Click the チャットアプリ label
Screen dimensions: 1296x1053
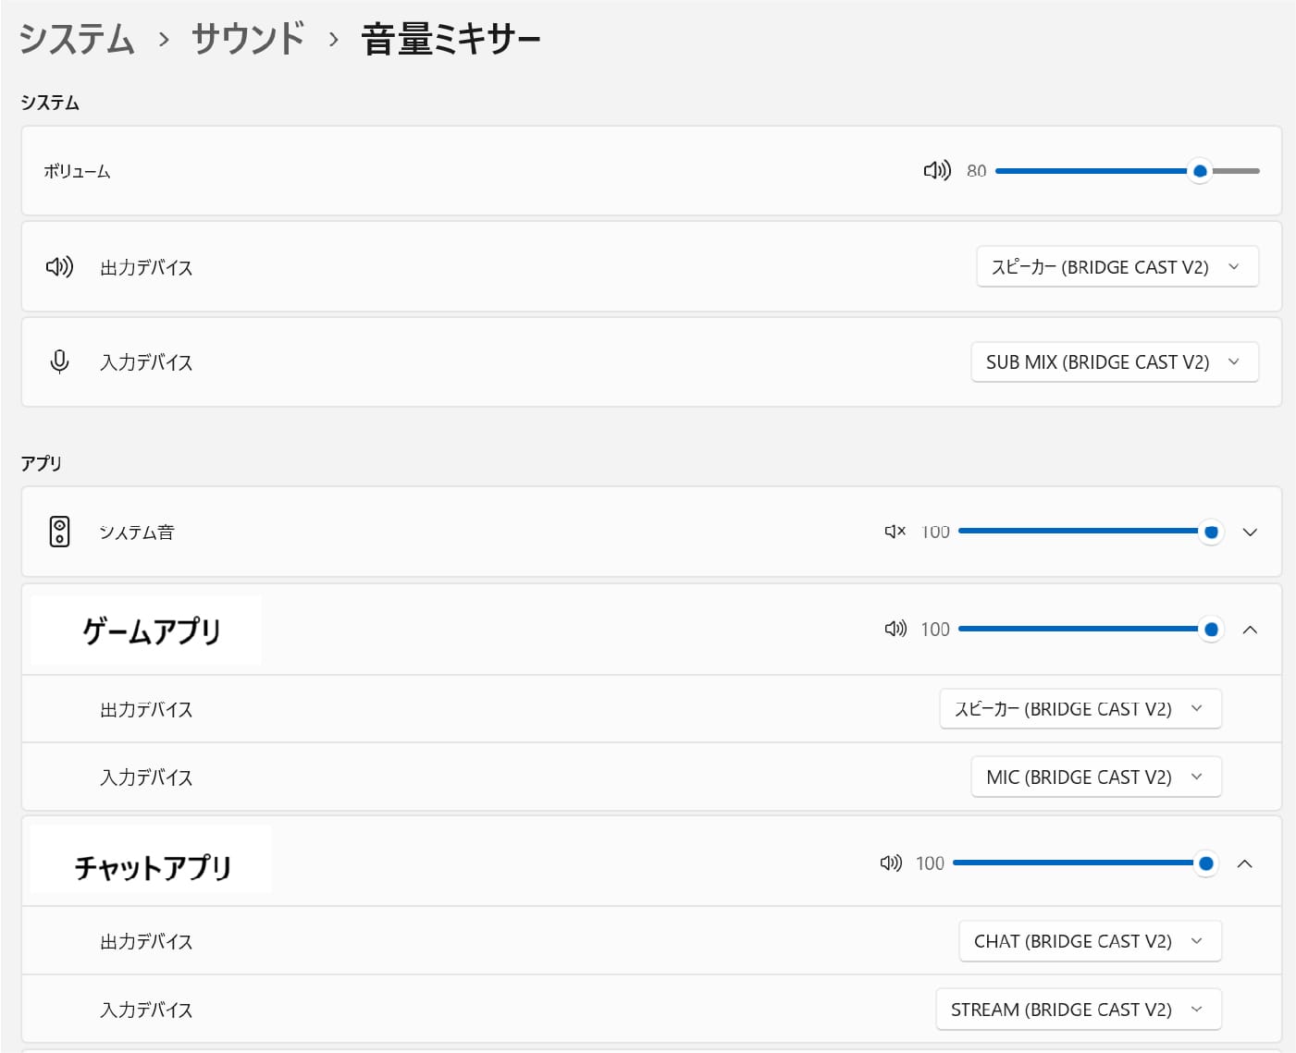[153, 866]
